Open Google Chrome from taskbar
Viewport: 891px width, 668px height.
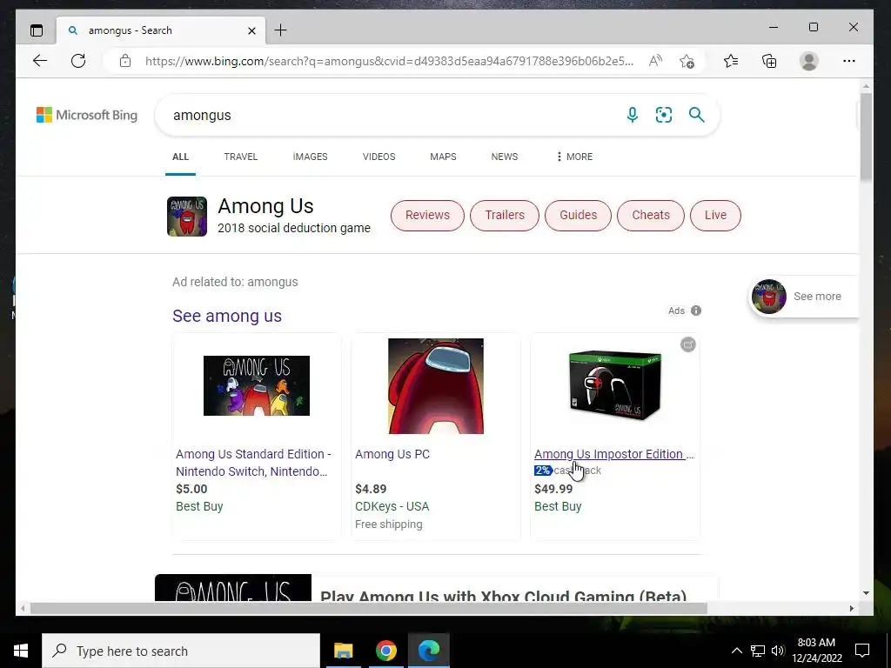tap(385, 651)
